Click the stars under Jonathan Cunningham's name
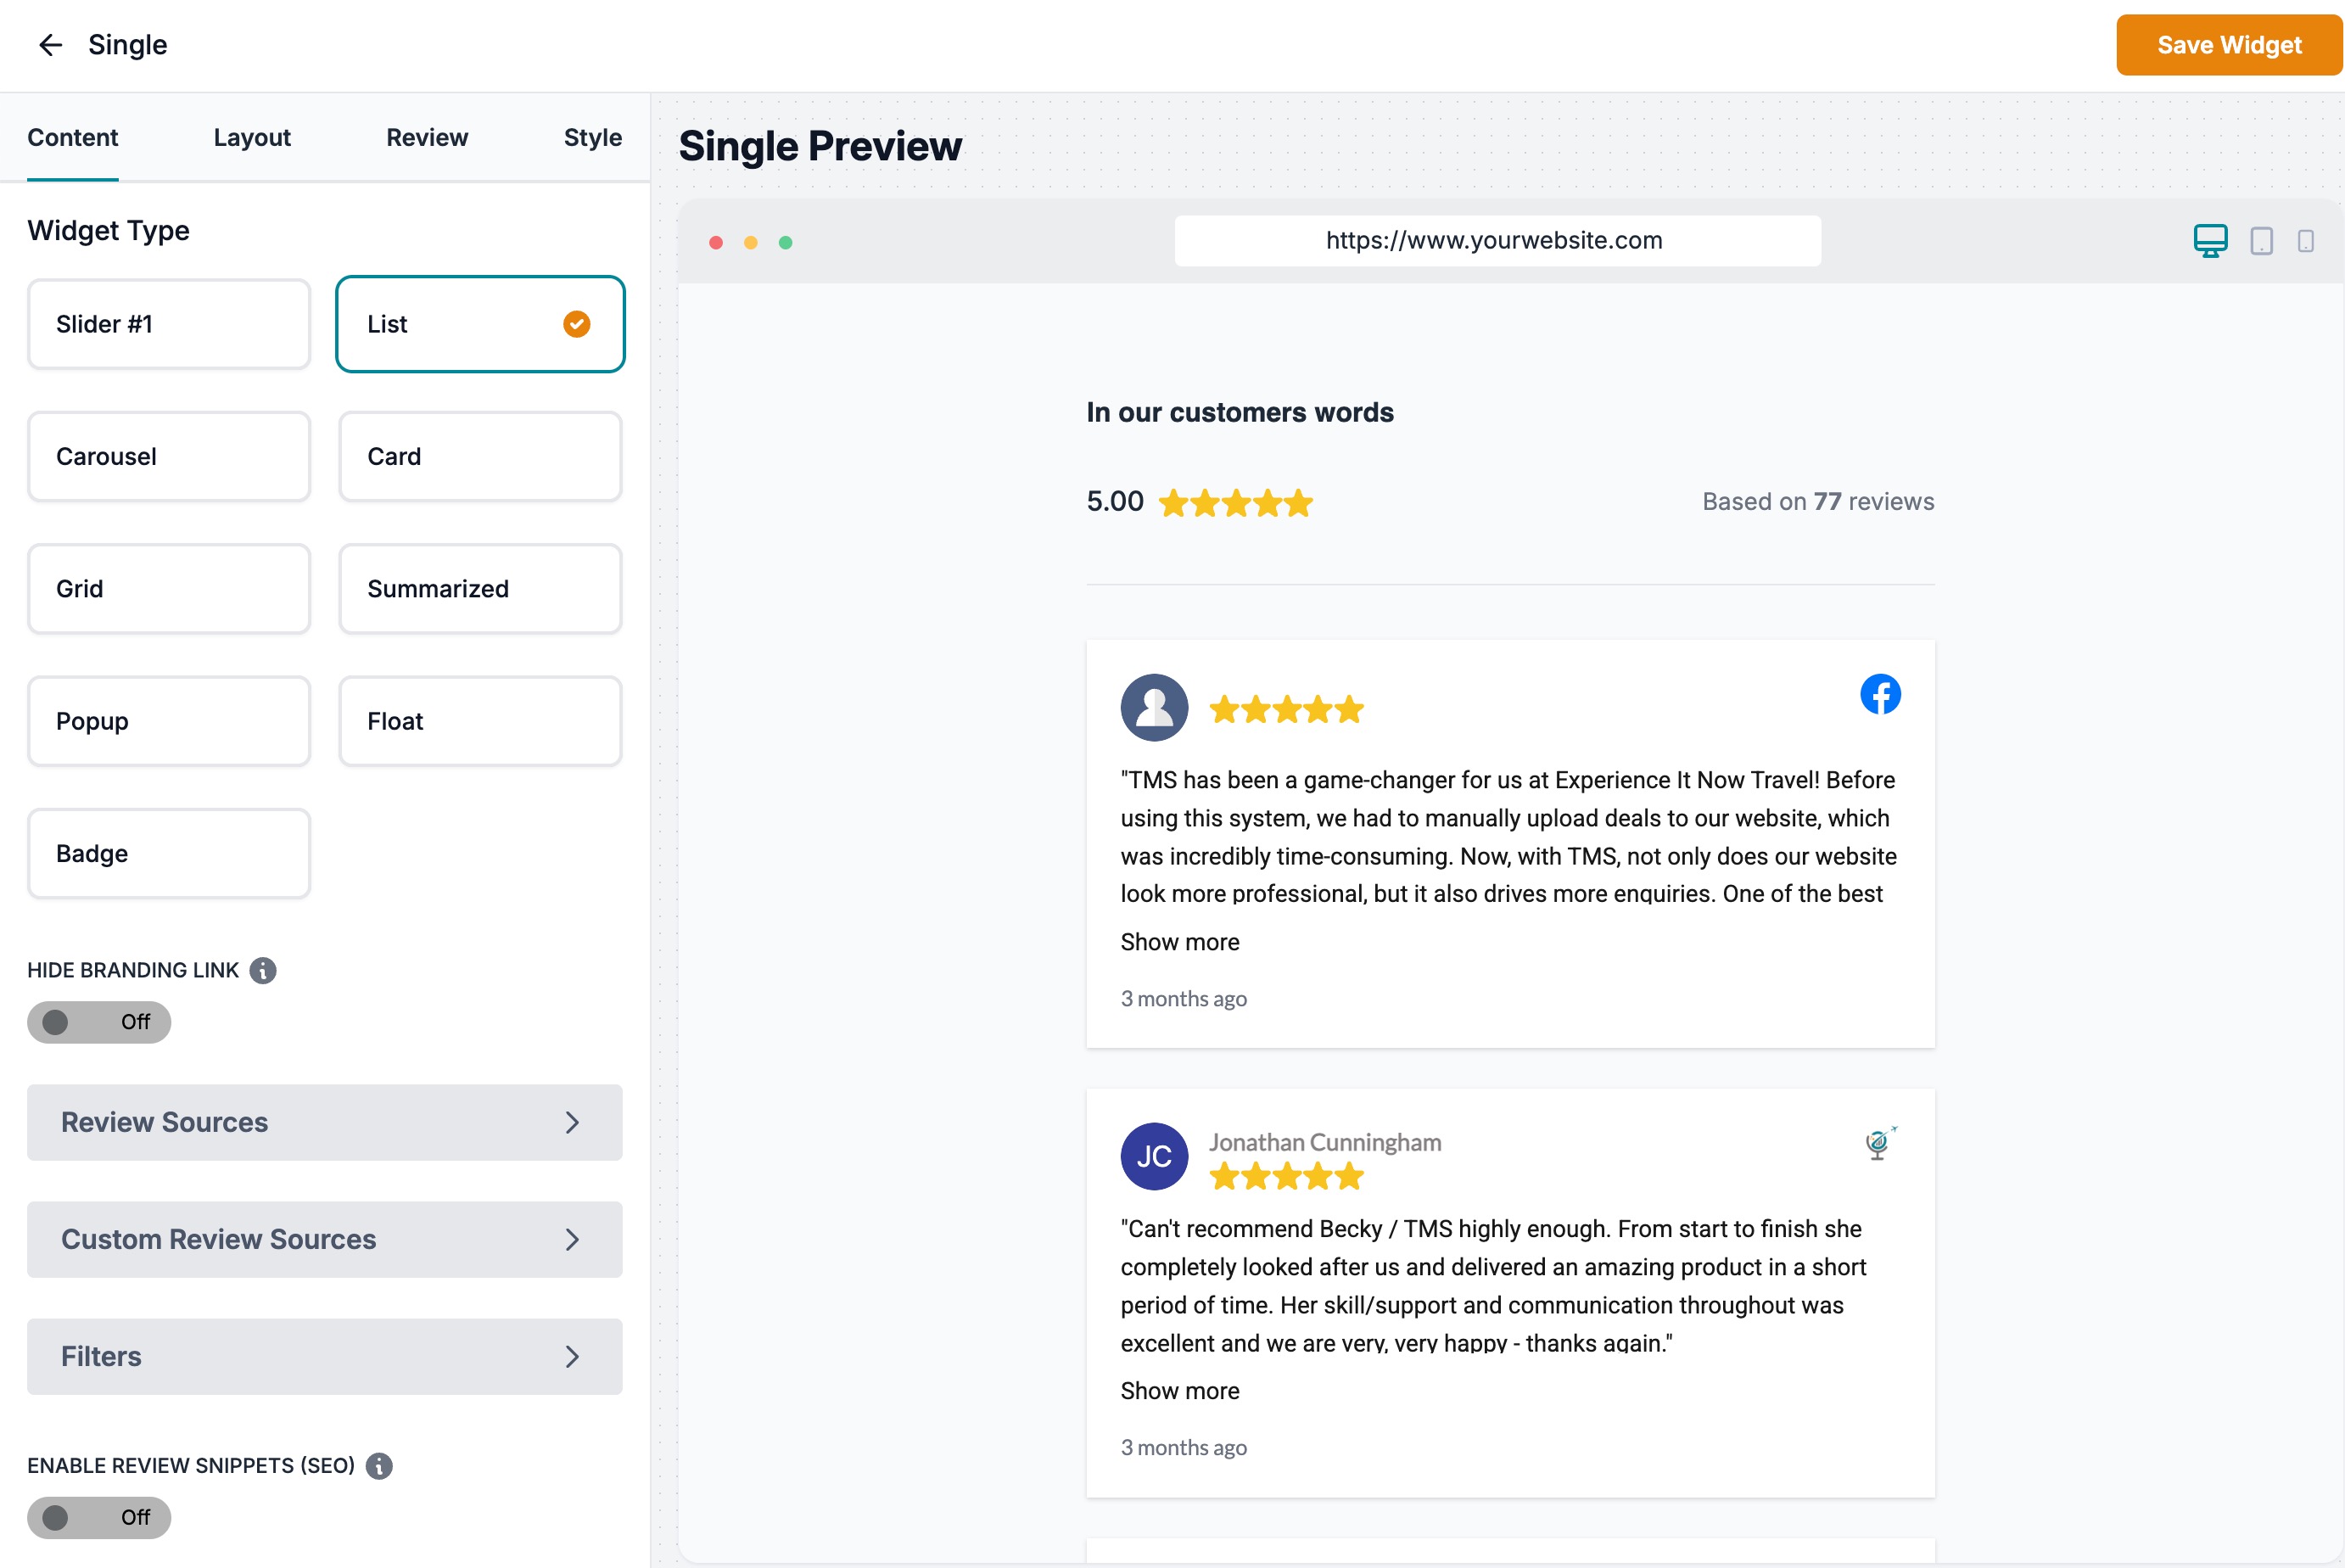The image size is (2345, 1568). pos(1286,1176)
